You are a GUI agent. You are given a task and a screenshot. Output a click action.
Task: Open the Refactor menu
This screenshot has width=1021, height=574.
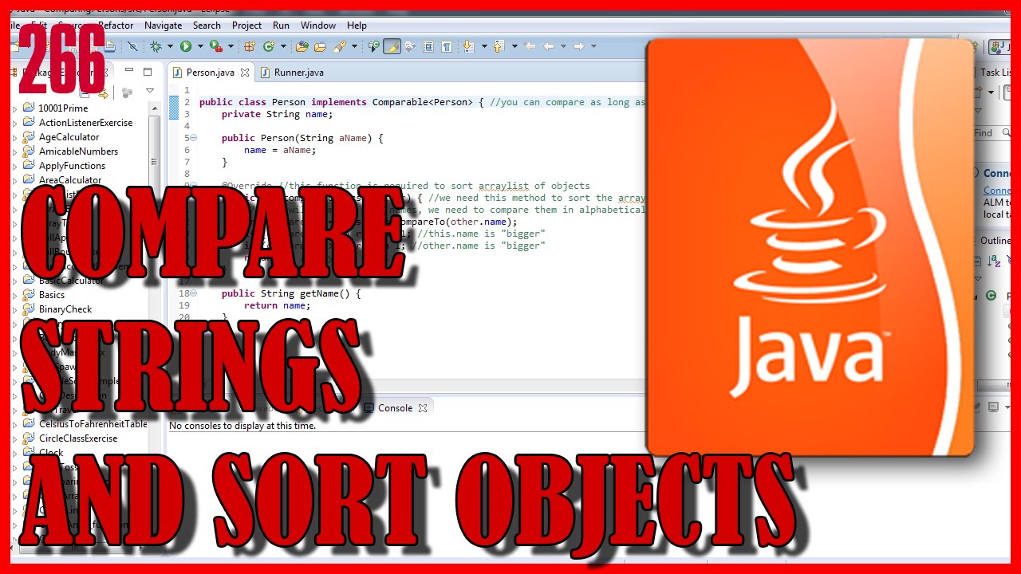point(115,26)
